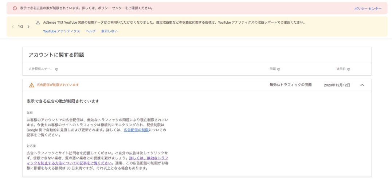Click the 問題 column header

click(273, 69)
